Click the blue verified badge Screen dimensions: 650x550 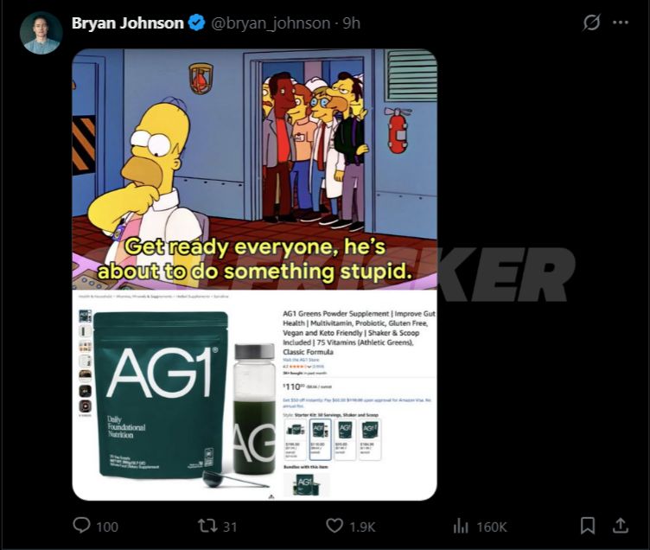[196, 22]
